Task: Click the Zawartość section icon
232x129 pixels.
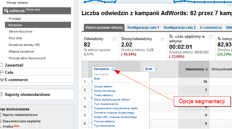Action: pos(2,65)
